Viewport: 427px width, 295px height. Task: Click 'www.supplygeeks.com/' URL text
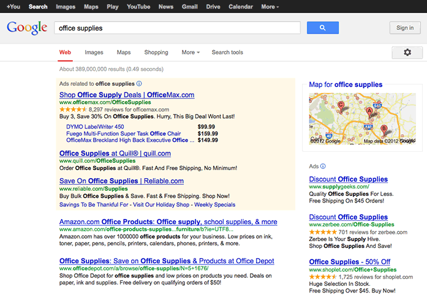(x=339, y=187)
